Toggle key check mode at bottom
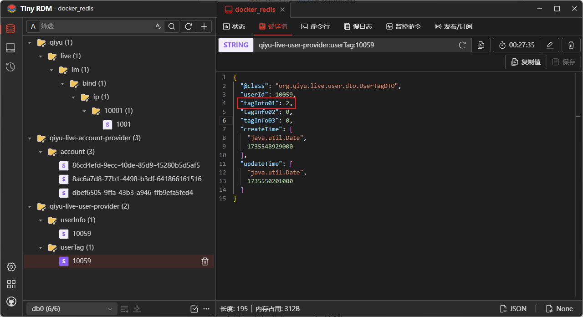Screen dimensions: 583x317 click(194, 309)
